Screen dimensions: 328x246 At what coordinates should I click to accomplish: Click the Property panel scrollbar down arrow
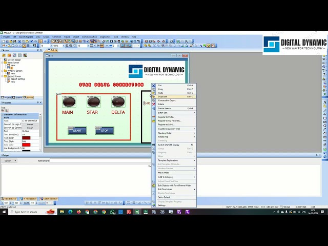[40, 150]
